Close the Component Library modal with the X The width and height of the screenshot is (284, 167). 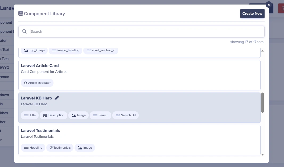click(x=269, y=5)
